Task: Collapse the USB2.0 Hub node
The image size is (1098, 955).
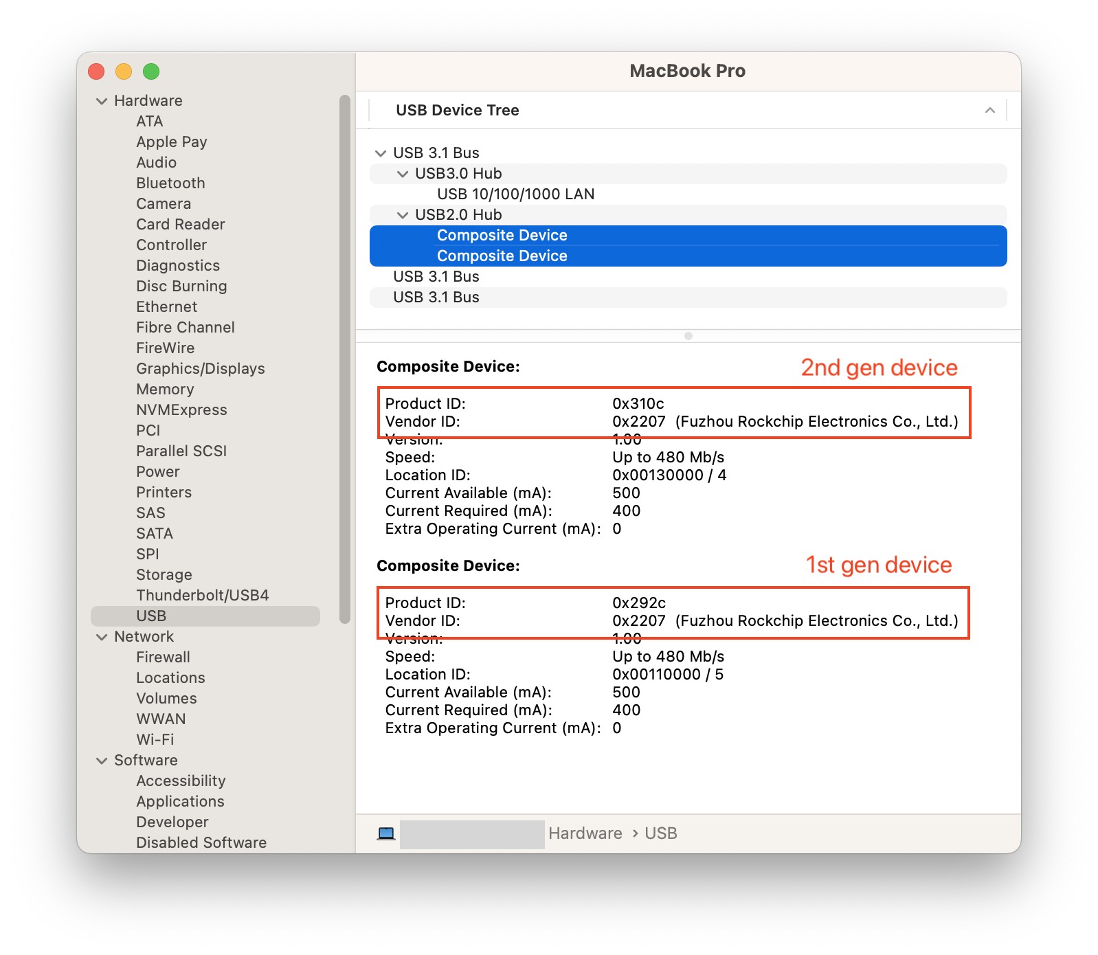Action: tap(403, 215)
